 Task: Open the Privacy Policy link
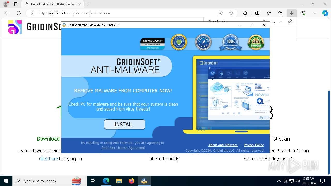click(x=254, y=145)
